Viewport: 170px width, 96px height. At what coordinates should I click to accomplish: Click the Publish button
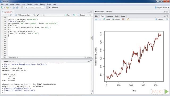[x=159, y=19]
